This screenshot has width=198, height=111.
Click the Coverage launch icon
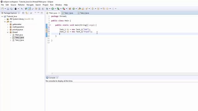pos(58,9)
